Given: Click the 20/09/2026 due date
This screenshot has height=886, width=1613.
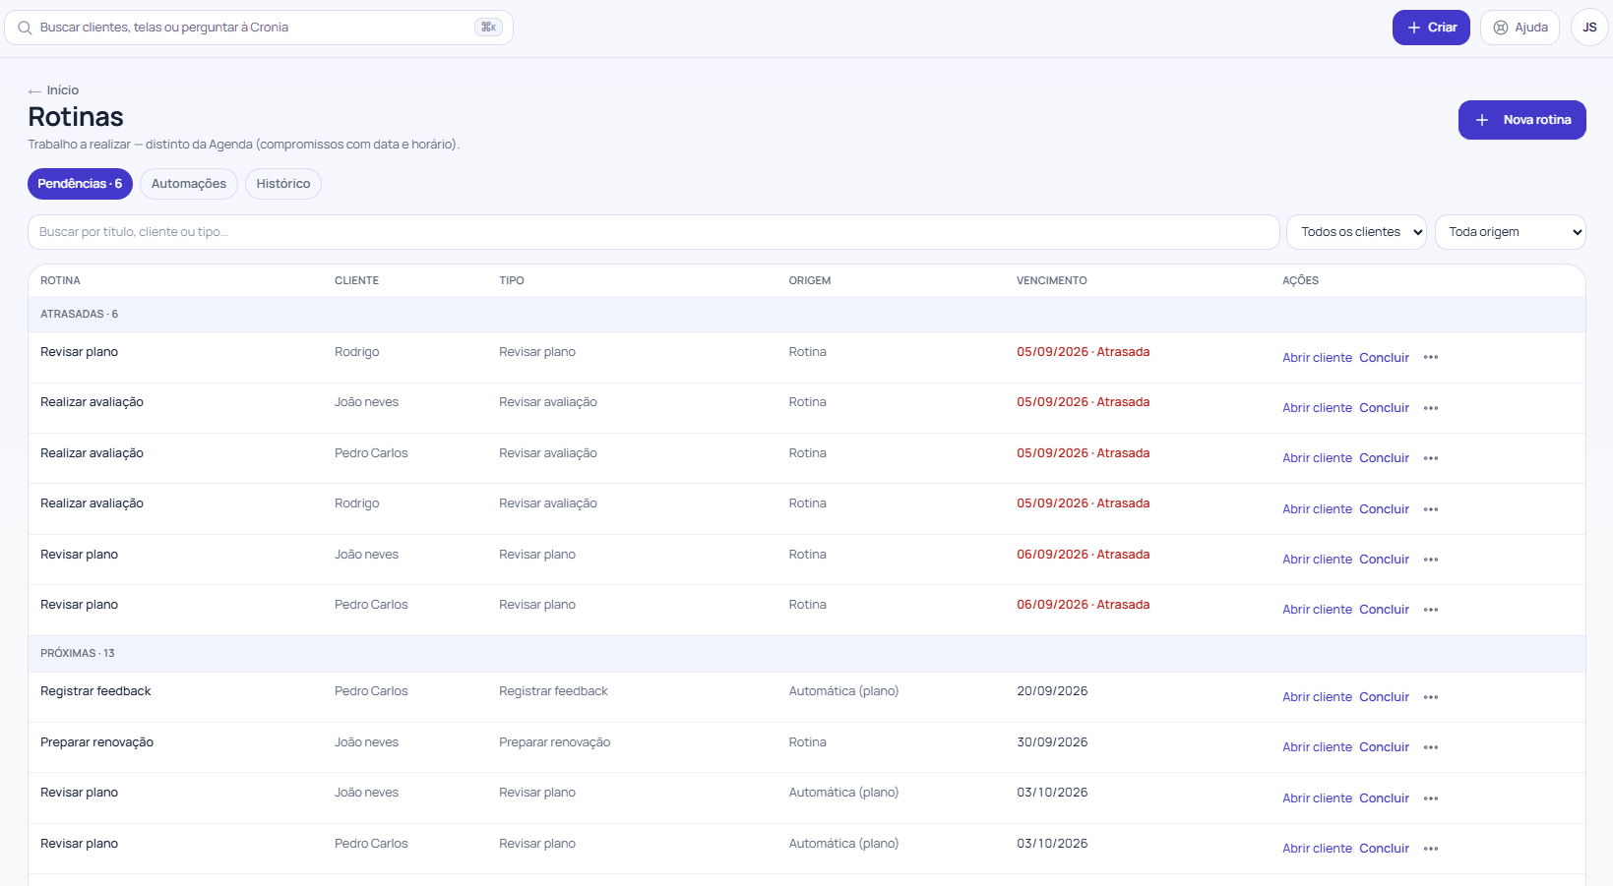Looking at the screenshot, I should [1052, 691].
